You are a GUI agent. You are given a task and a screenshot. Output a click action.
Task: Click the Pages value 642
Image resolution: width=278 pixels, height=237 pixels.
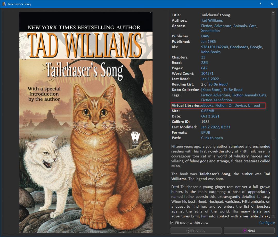point(204,68)
